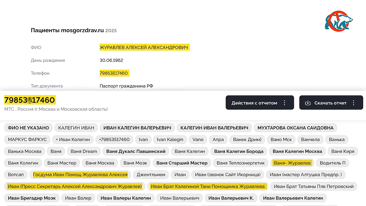Viewport: 366px width, 206px height.
Task: Select the Иван Валеры Калегин tag
Action: point(126,198)
